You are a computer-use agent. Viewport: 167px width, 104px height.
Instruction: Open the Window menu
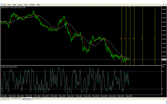coord(32,5)
